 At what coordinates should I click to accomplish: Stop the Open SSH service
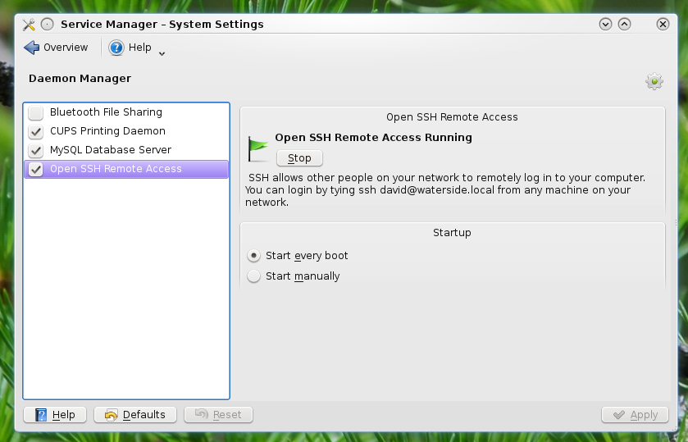pyautogui.click(x=299, y=158)
